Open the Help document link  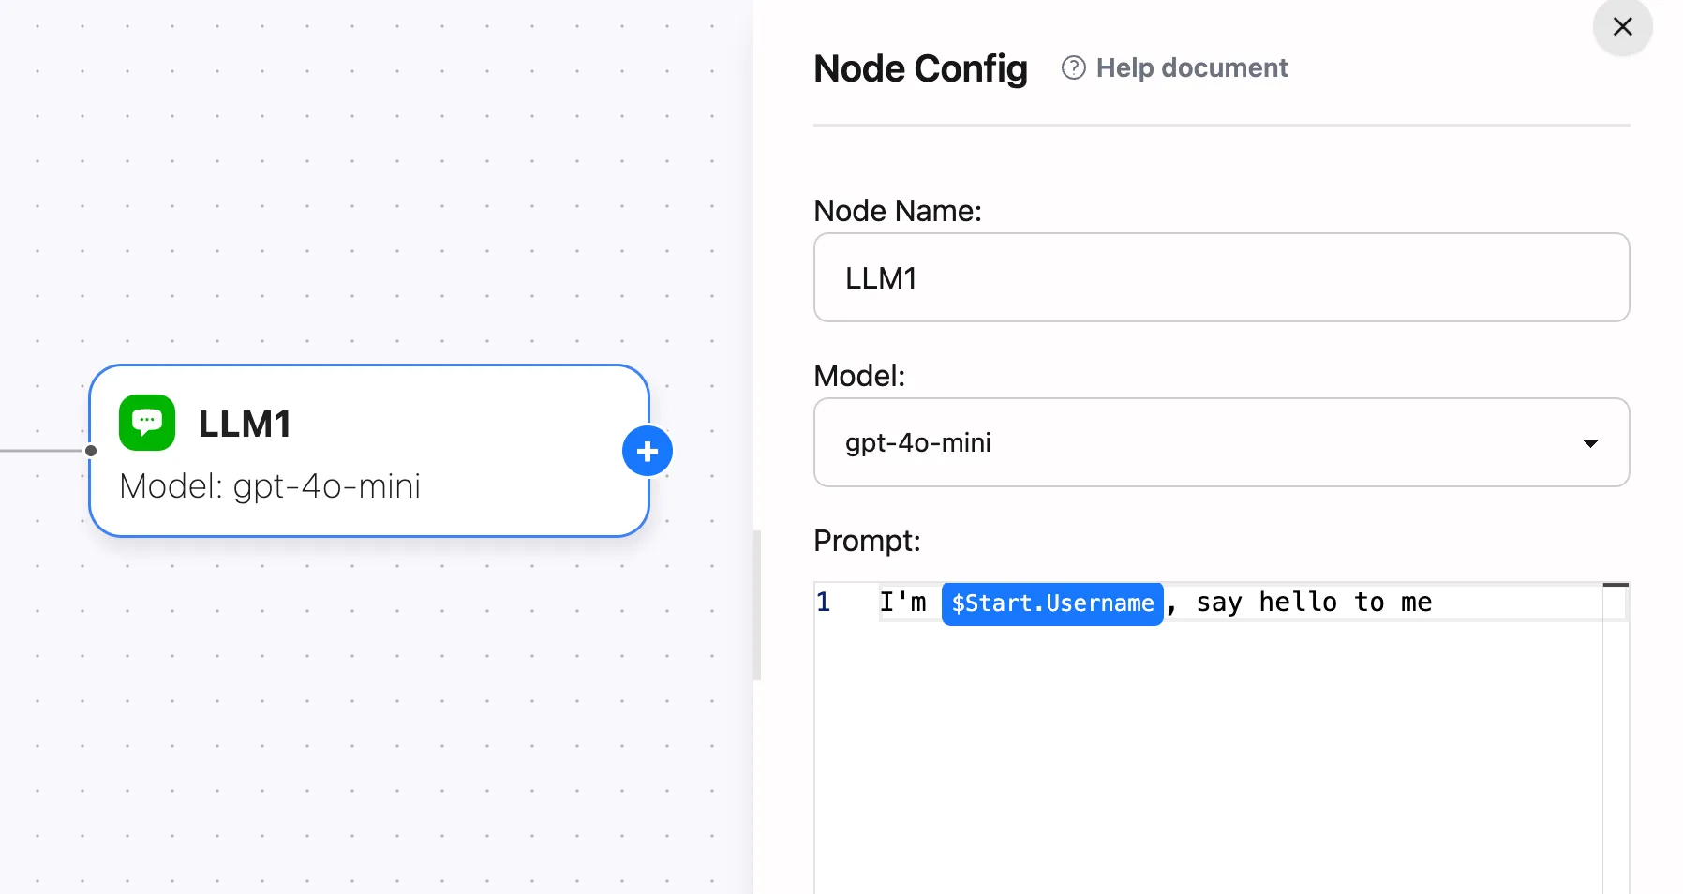click(x=1191, y=67)
